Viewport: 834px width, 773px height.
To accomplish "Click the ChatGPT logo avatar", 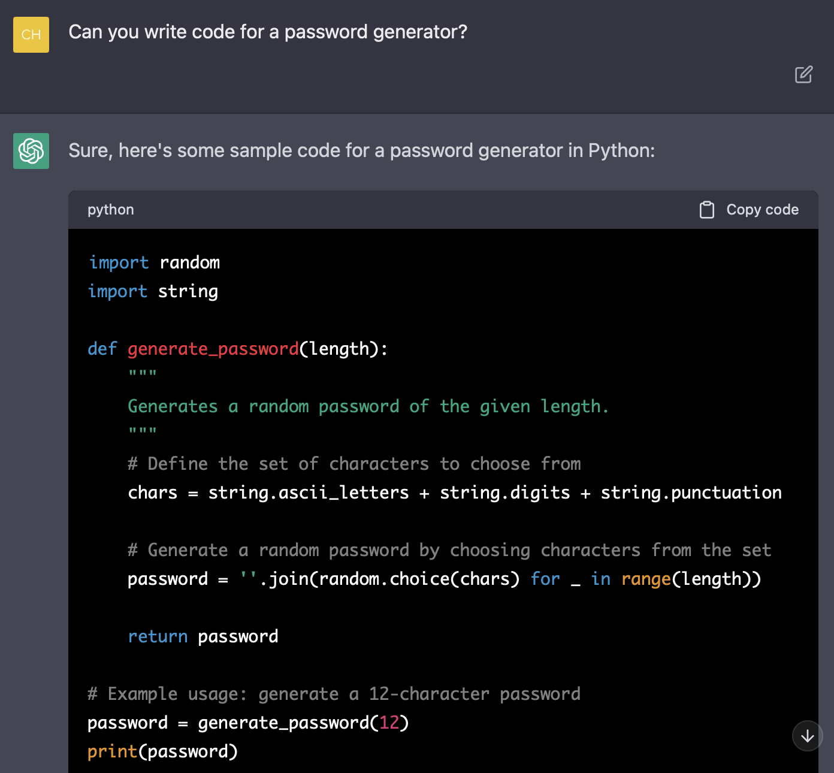I will point(31,151).
